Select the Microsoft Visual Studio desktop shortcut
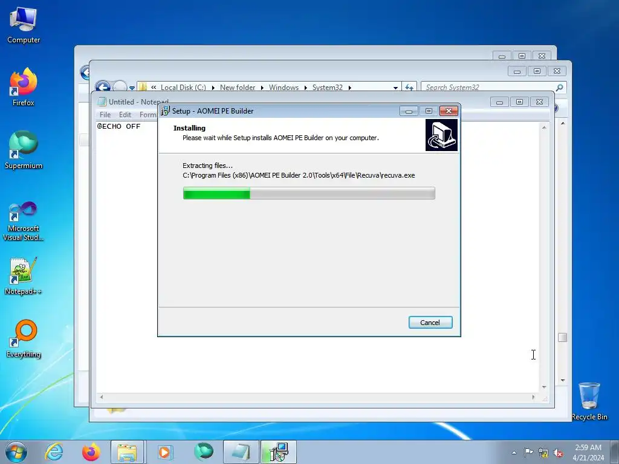Viewport: 619px width, 464px height. 24,221
